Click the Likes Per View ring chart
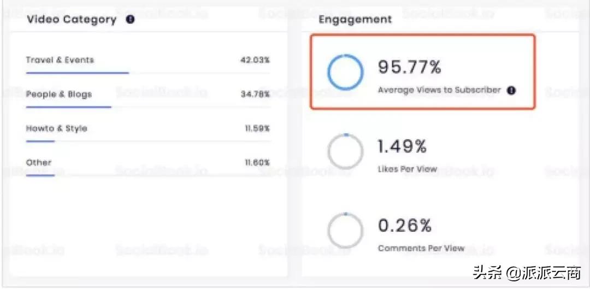Viewport: 590px width, 289px height. tap(345, 151)
